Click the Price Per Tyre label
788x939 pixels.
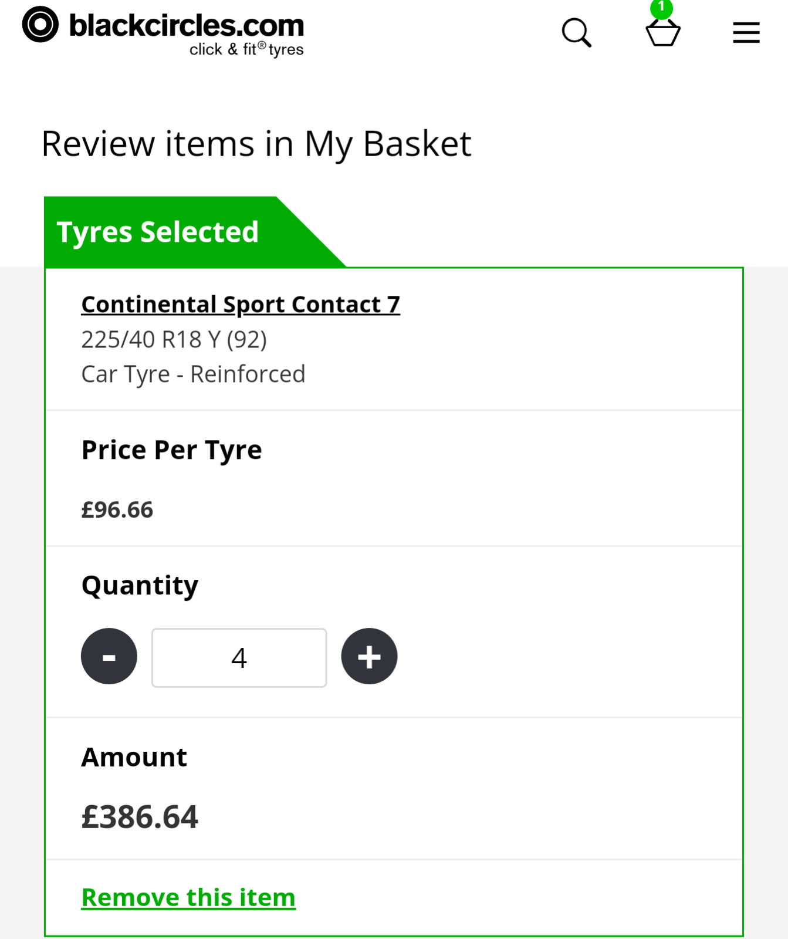(x=171, y=450)
